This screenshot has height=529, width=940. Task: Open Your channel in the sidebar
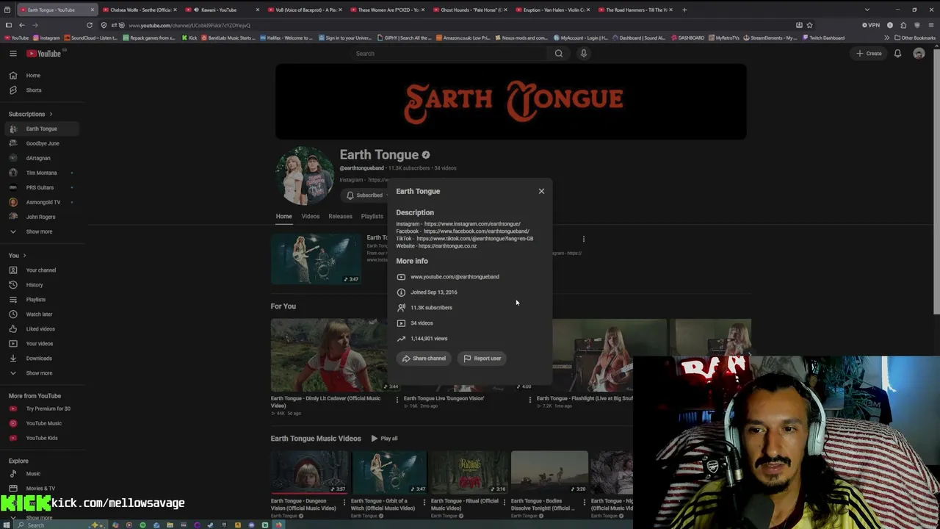(41, 270)
